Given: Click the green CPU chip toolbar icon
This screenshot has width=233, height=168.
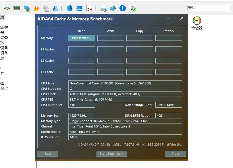Looking at the screenshot, I should click(x=7, y=8).
